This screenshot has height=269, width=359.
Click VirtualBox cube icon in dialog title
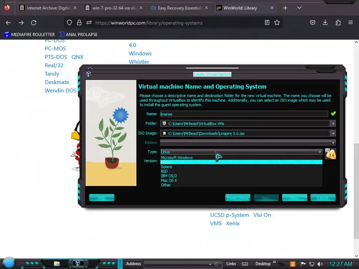pyautogui.click(x=89, y=74)
